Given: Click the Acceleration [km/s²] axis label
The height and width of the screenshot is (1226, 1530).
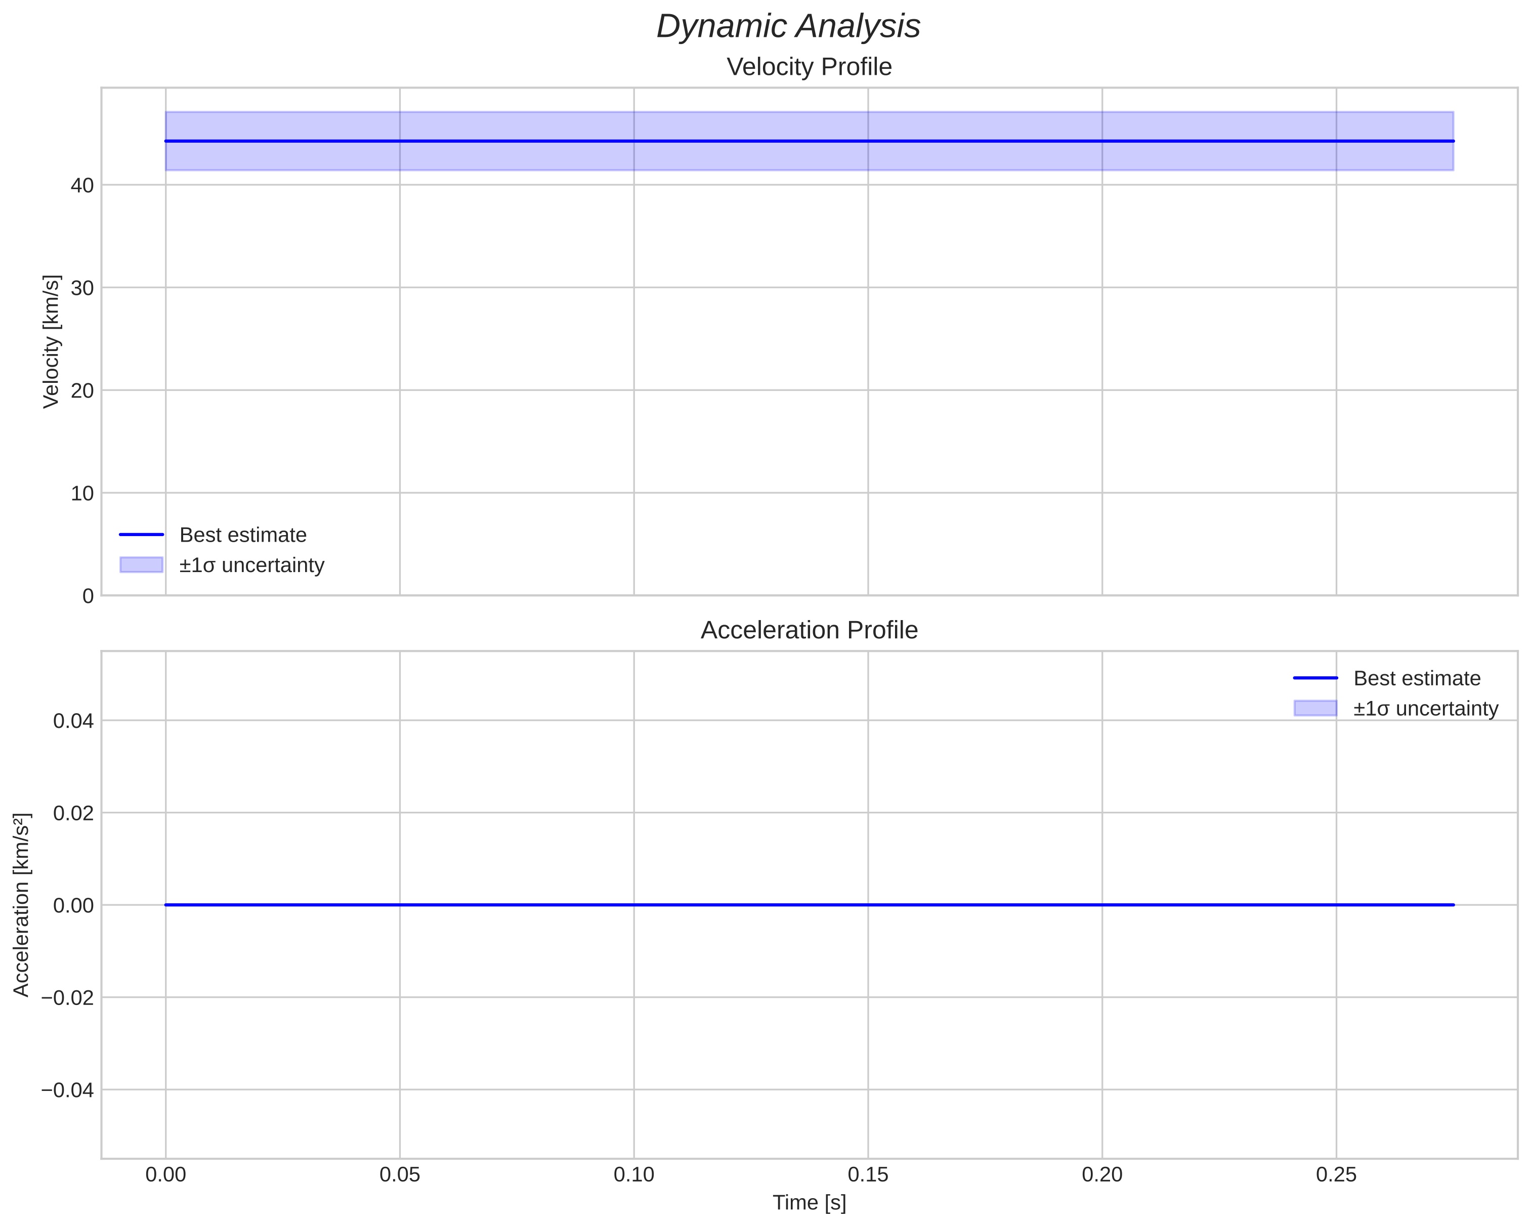Looking at the screenshot, I should [x=21, y=905].
